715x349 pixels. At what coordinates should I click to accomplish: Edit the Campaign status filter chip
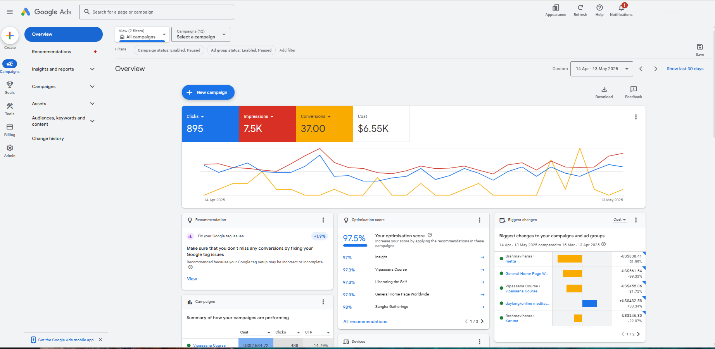[x=169, y=50]
